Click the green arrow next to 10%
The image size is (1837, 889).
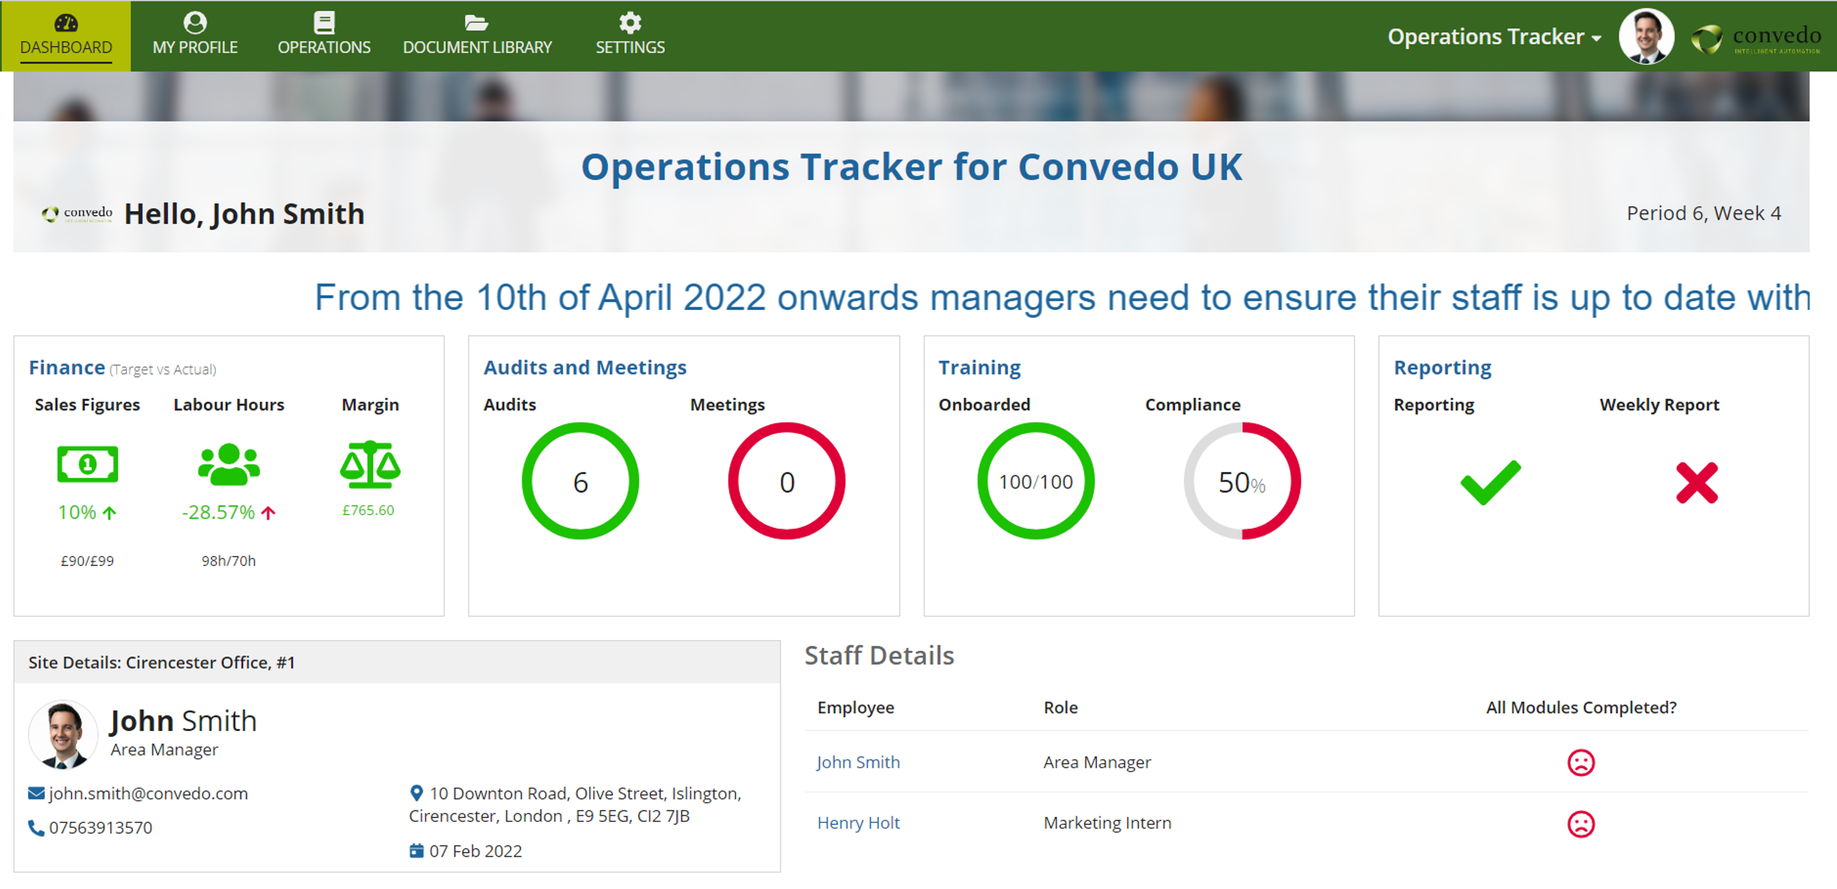click(x=109, y=513)
